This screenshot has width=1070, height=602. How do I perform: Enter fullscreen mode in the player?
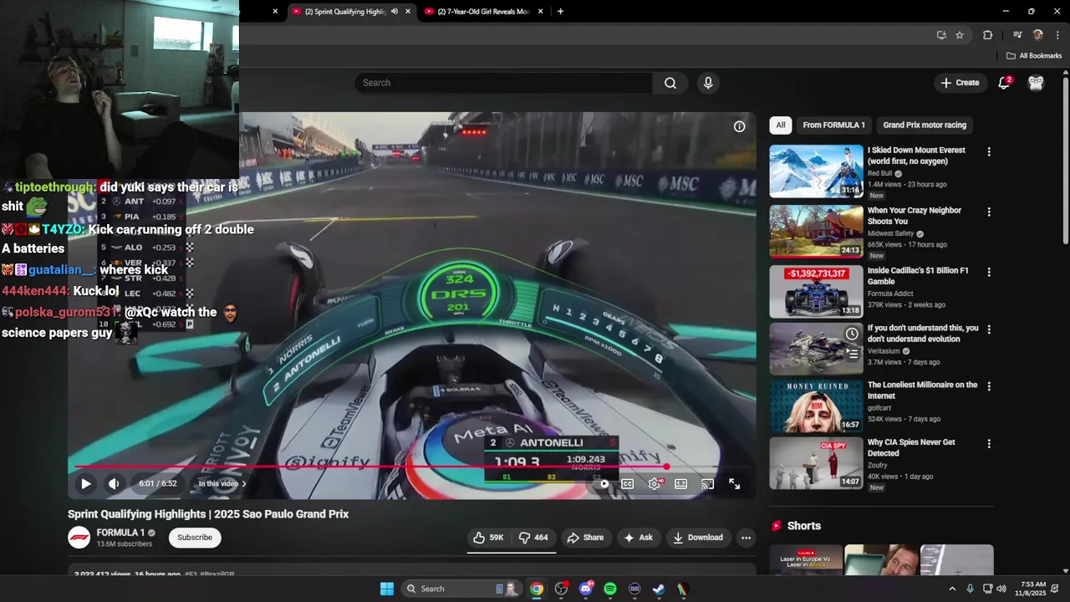[734, 483]
